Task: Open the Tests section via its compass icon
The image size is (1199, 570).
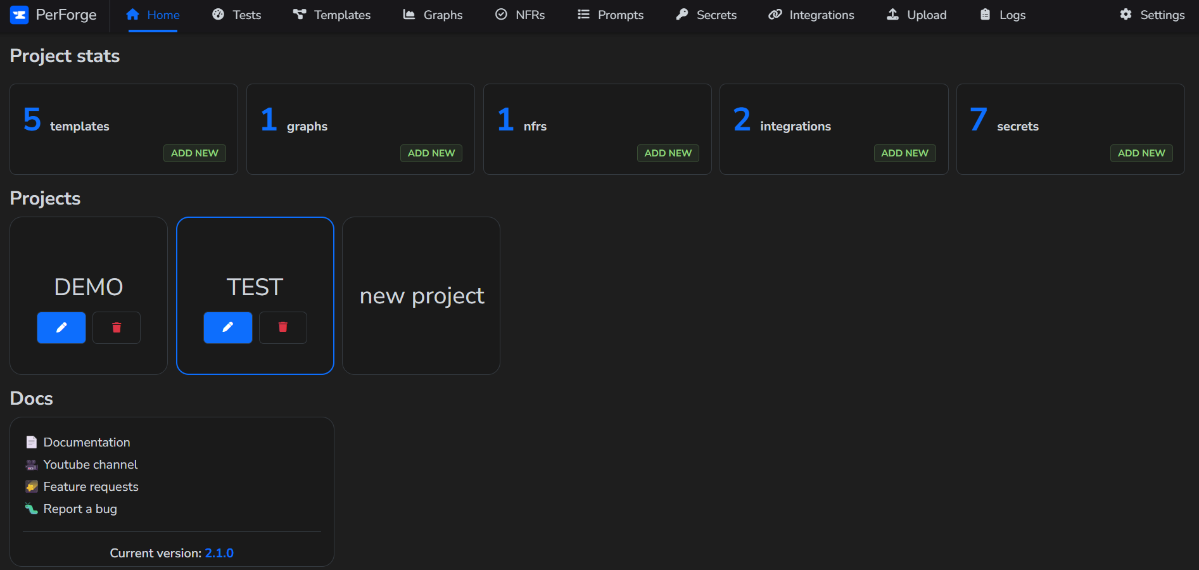Action: coord(218,14)
